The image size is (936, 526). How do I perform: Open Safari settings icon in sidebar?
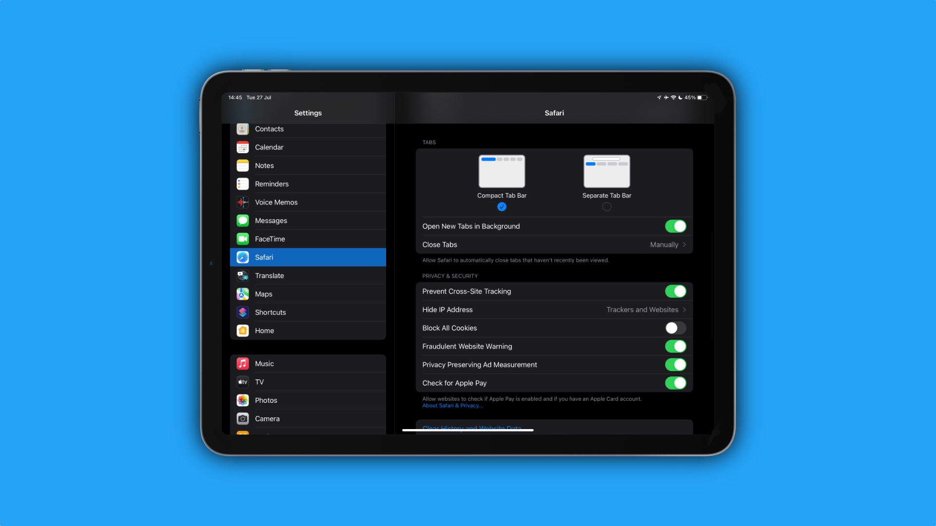pos(243,257)
